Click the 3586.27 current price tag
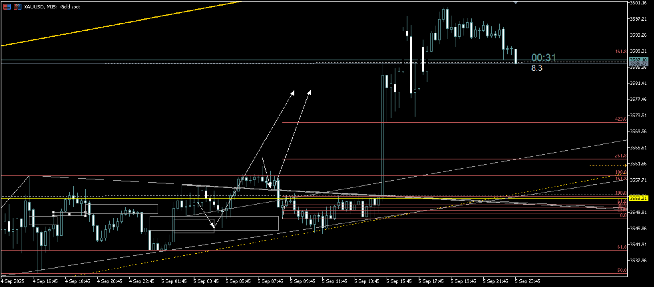This screenshot has width=654, height=287. 638,64
